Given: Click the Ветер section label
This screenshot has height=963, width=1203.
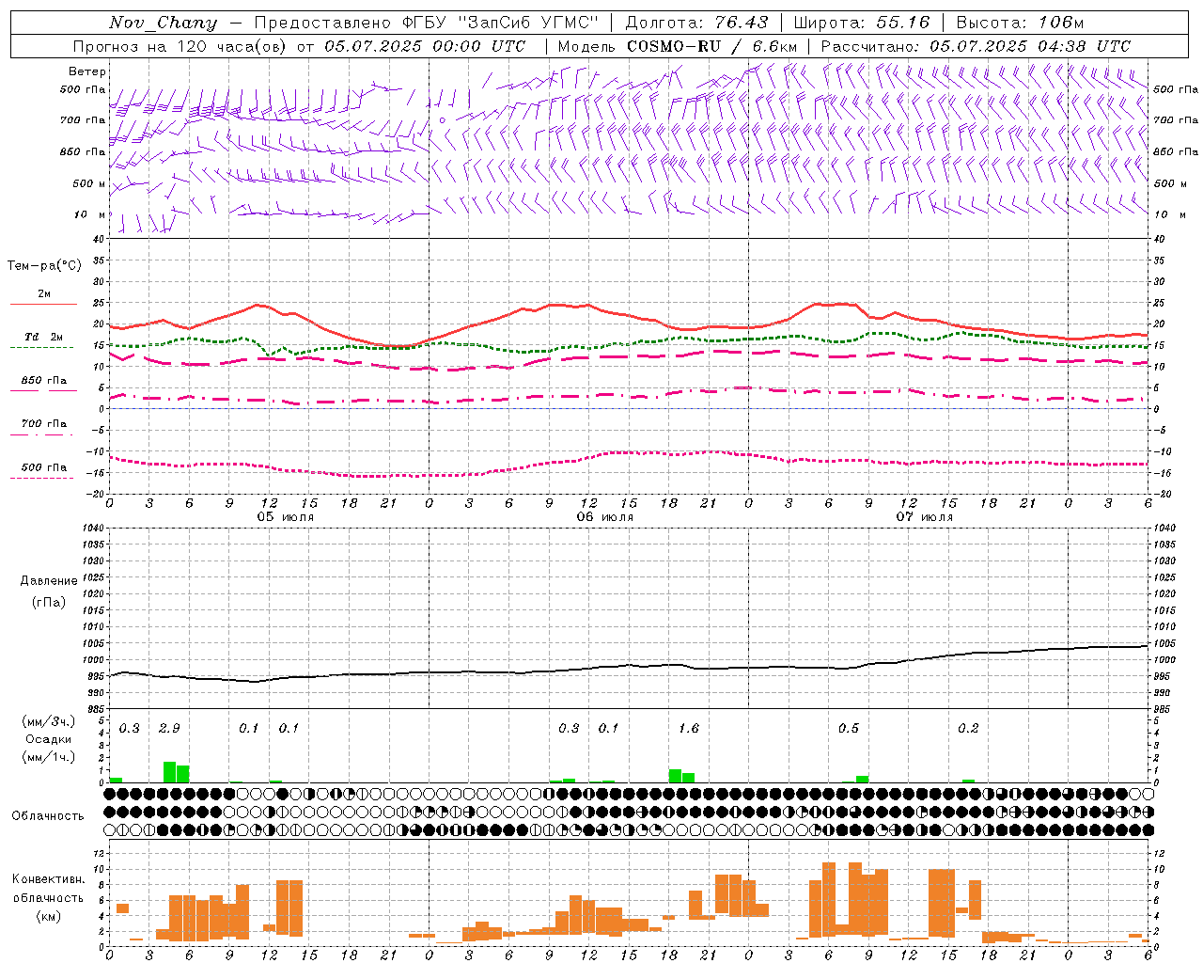Looking at the screenshot, I should (x=87, y=71).
